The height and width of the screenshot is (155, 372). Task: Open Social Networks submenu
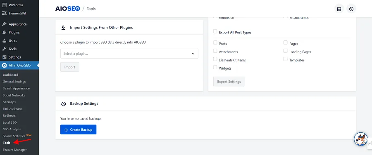14,95
